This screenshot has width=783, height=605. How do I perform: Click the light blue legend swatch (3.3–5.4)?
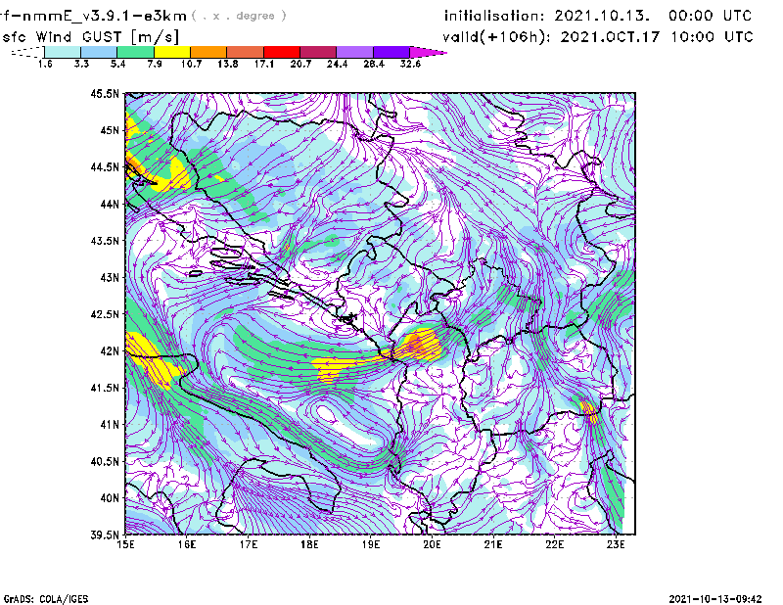pos(99,52)
